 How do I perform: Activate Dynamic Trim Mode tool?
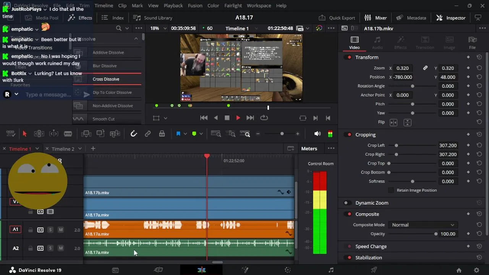53,134
